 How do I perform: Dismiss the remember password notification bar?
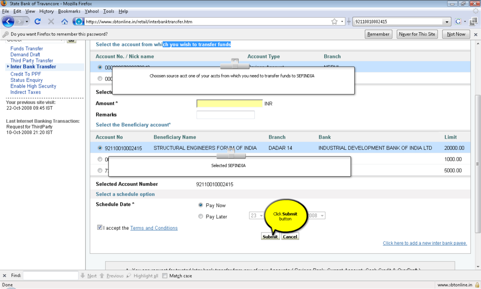click(475, 35)
